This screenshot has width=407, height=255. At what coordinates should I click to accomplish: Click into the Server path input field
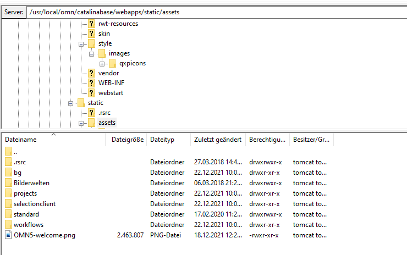(x=215, y=11)
